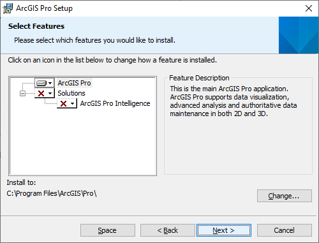Cancel the ArcGIS Pro setup
Screen dimensions: 319x243
(x=285, y=230)
